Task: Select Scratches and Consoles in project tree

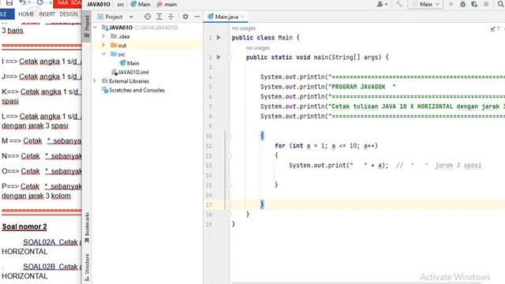Action: click(x=133, y=90)
